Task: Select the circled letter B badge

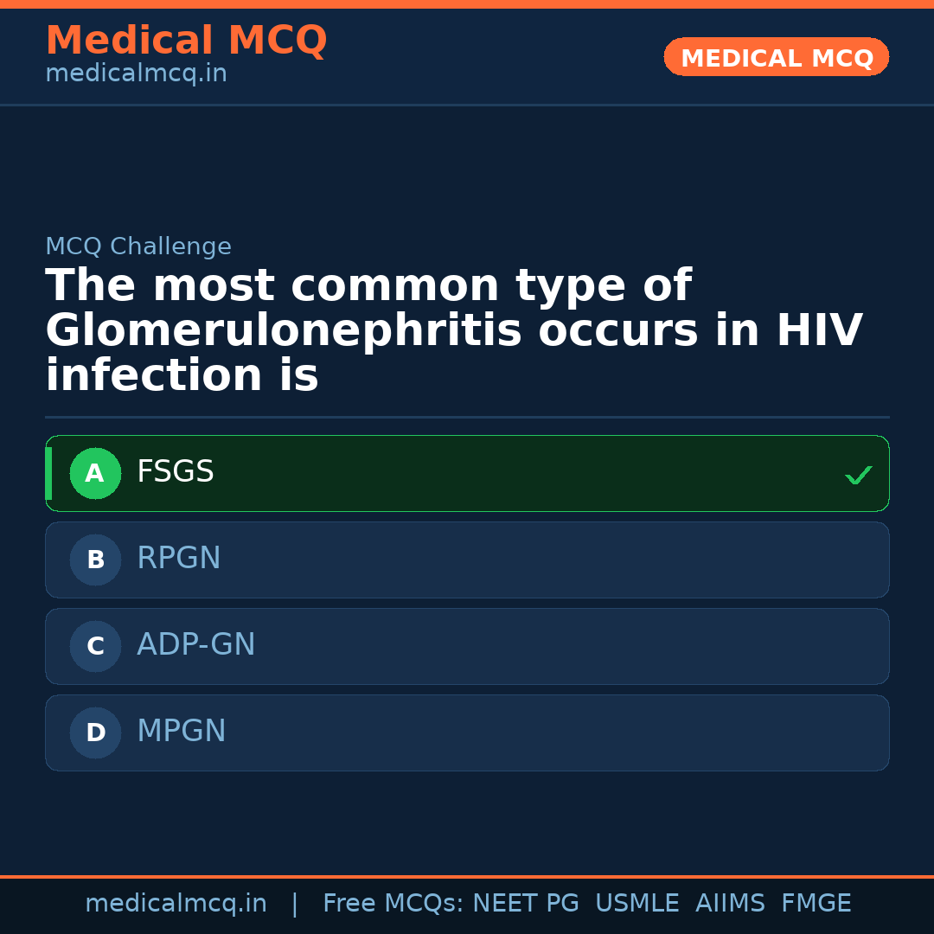Action: click(x=95, y=560)
